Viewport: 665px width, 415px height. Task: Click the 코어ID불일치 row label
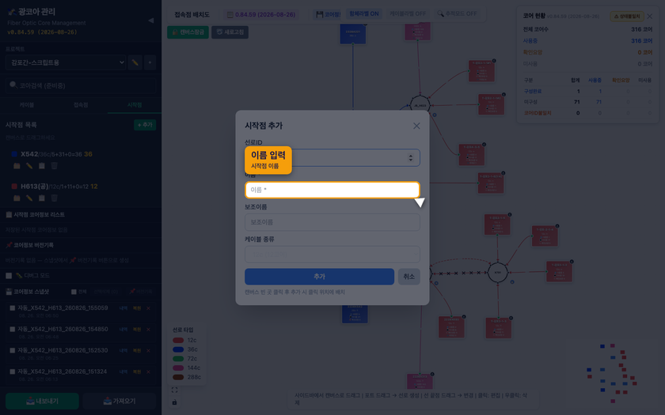538,113
